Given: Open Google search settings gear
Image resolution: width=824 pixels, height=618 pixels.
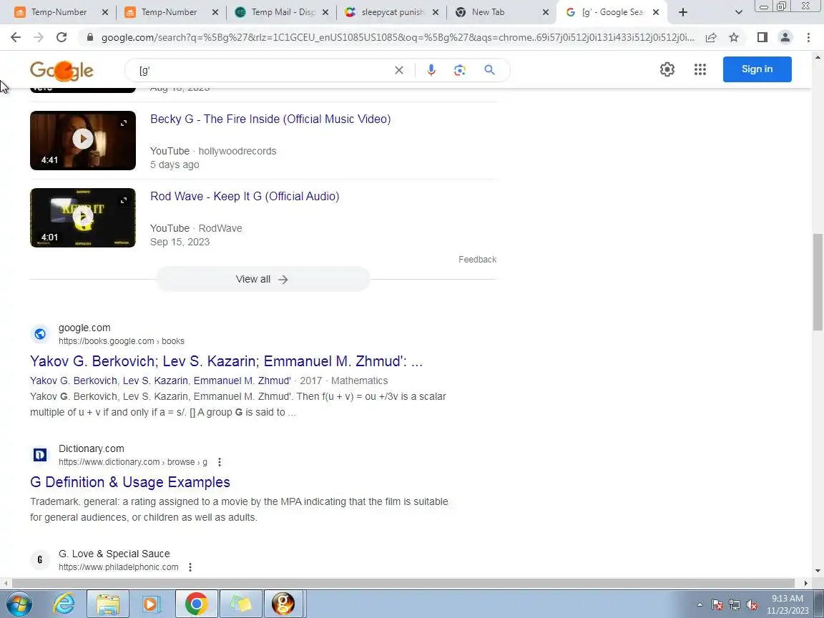Looking at the screenshot, I should coord(667,69).
